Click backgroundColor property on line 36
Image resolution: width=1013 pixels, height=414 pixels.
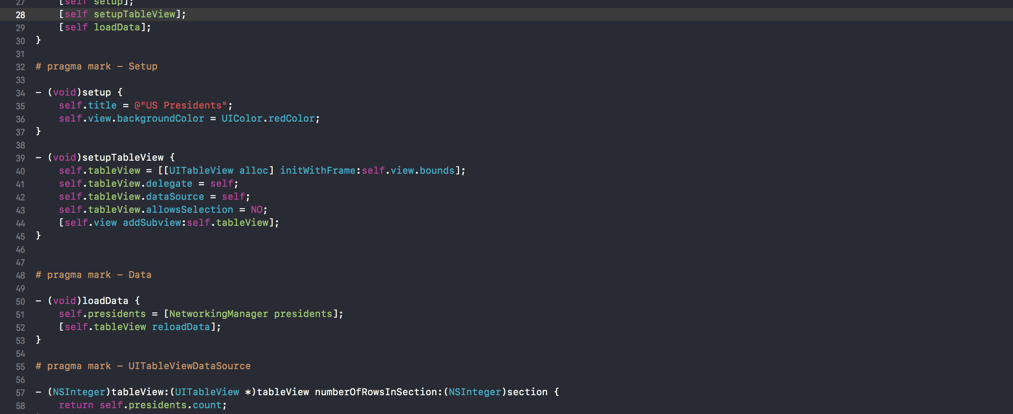160,118
